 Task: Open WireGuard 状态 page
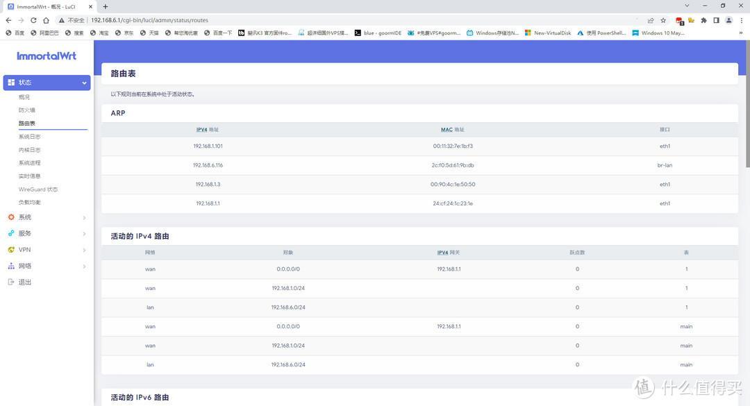point(38,189)
